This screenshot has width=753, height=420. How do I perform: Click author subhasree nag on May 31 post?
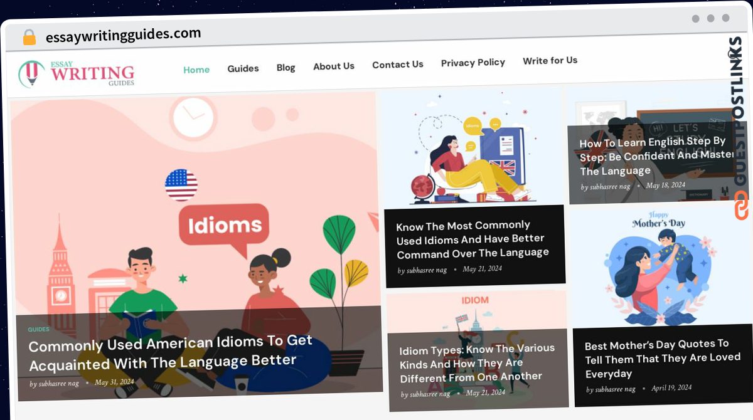click(x=55, y=384)
